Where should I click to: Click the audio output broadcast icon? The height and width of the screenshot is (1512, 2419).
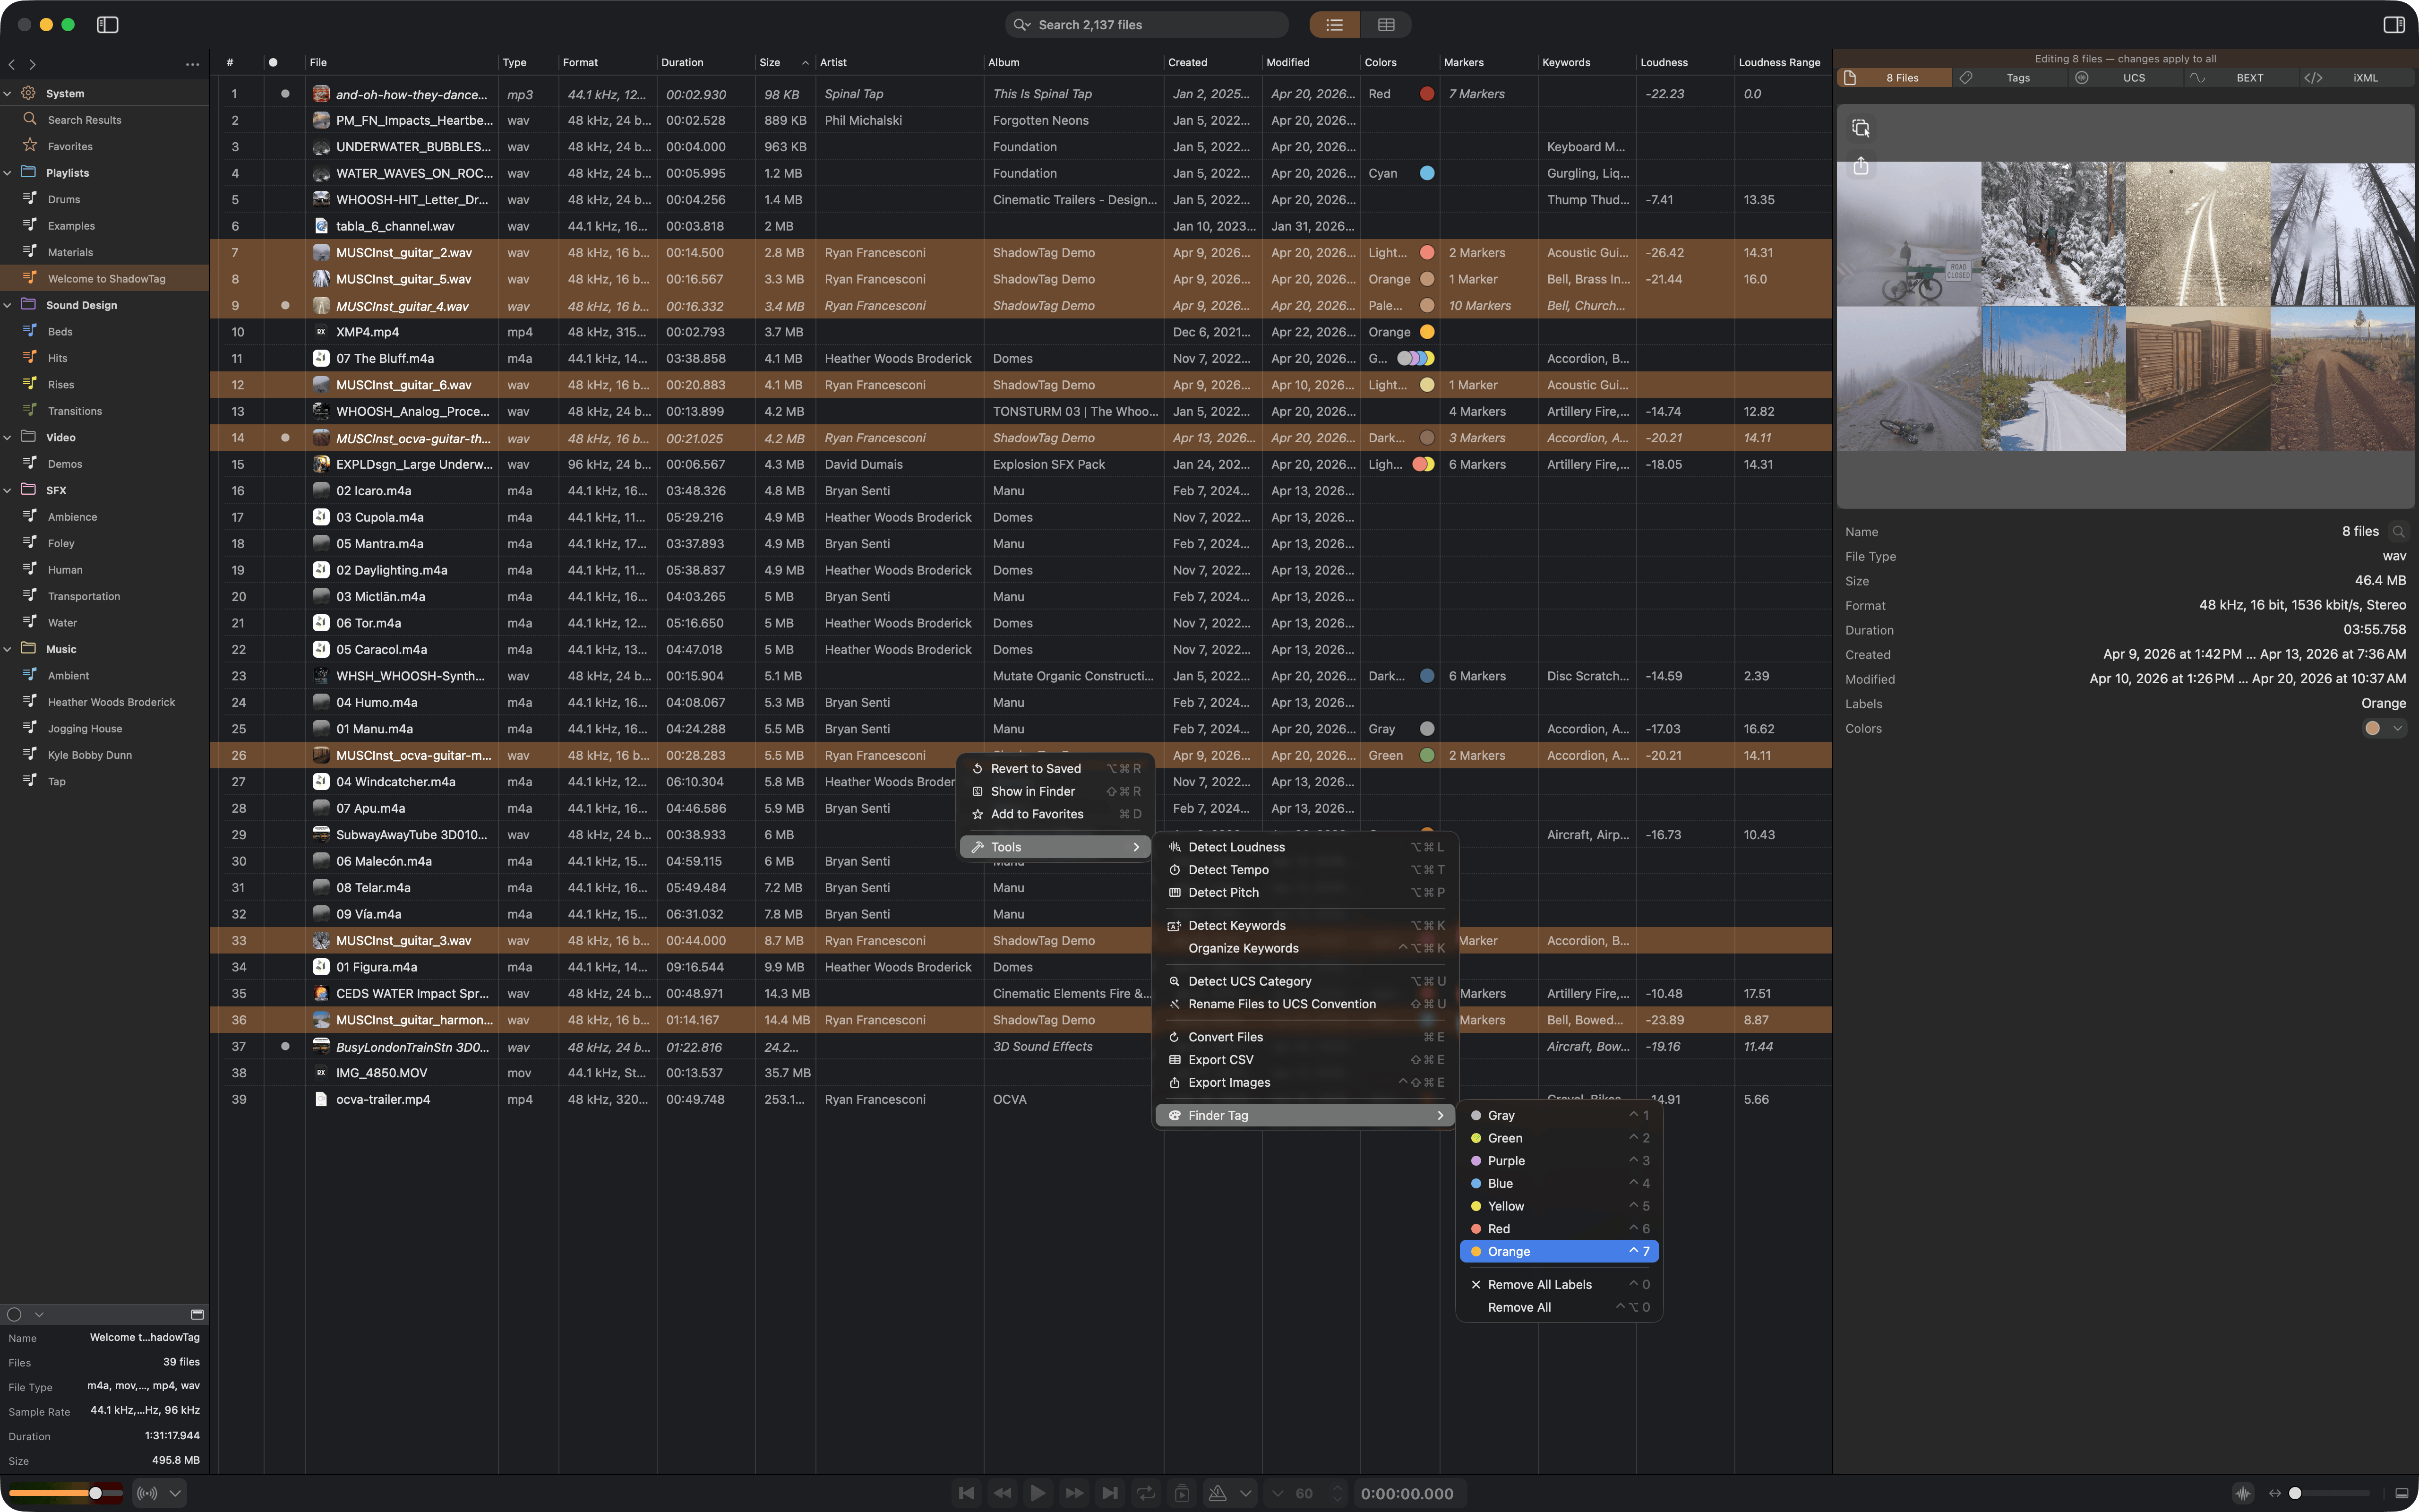[x=147, y=1493]
